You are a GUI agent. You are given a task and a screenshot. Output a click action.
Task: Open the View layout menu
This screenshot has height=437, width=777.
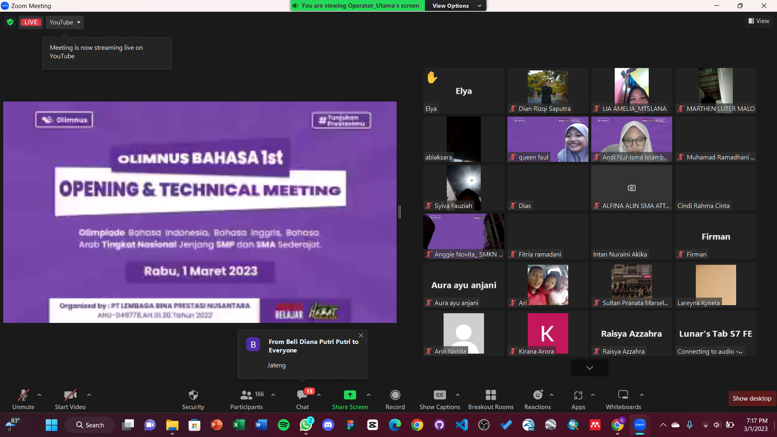coord(759,21)
